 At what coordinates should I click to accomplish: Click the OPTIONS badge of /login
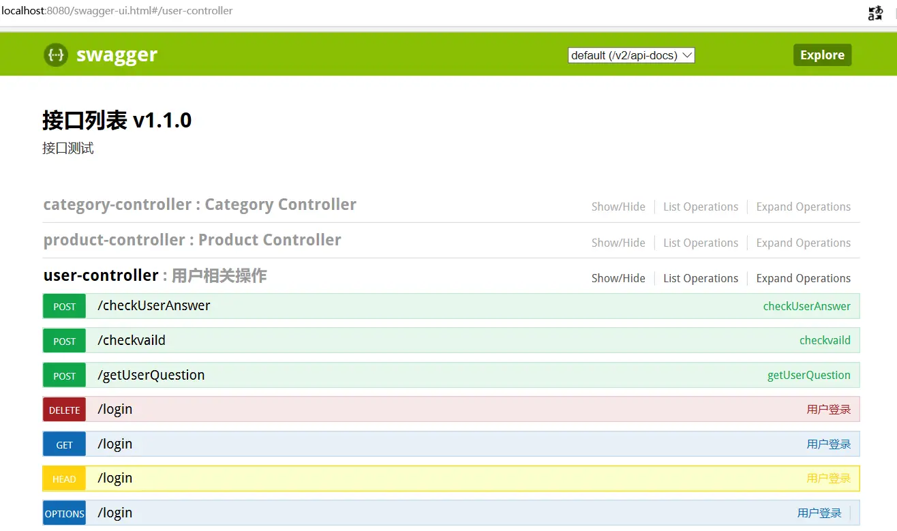64,513
